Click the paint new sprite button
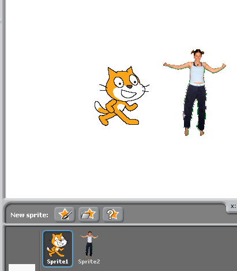 pyautogui.click(x=65, y=214)
